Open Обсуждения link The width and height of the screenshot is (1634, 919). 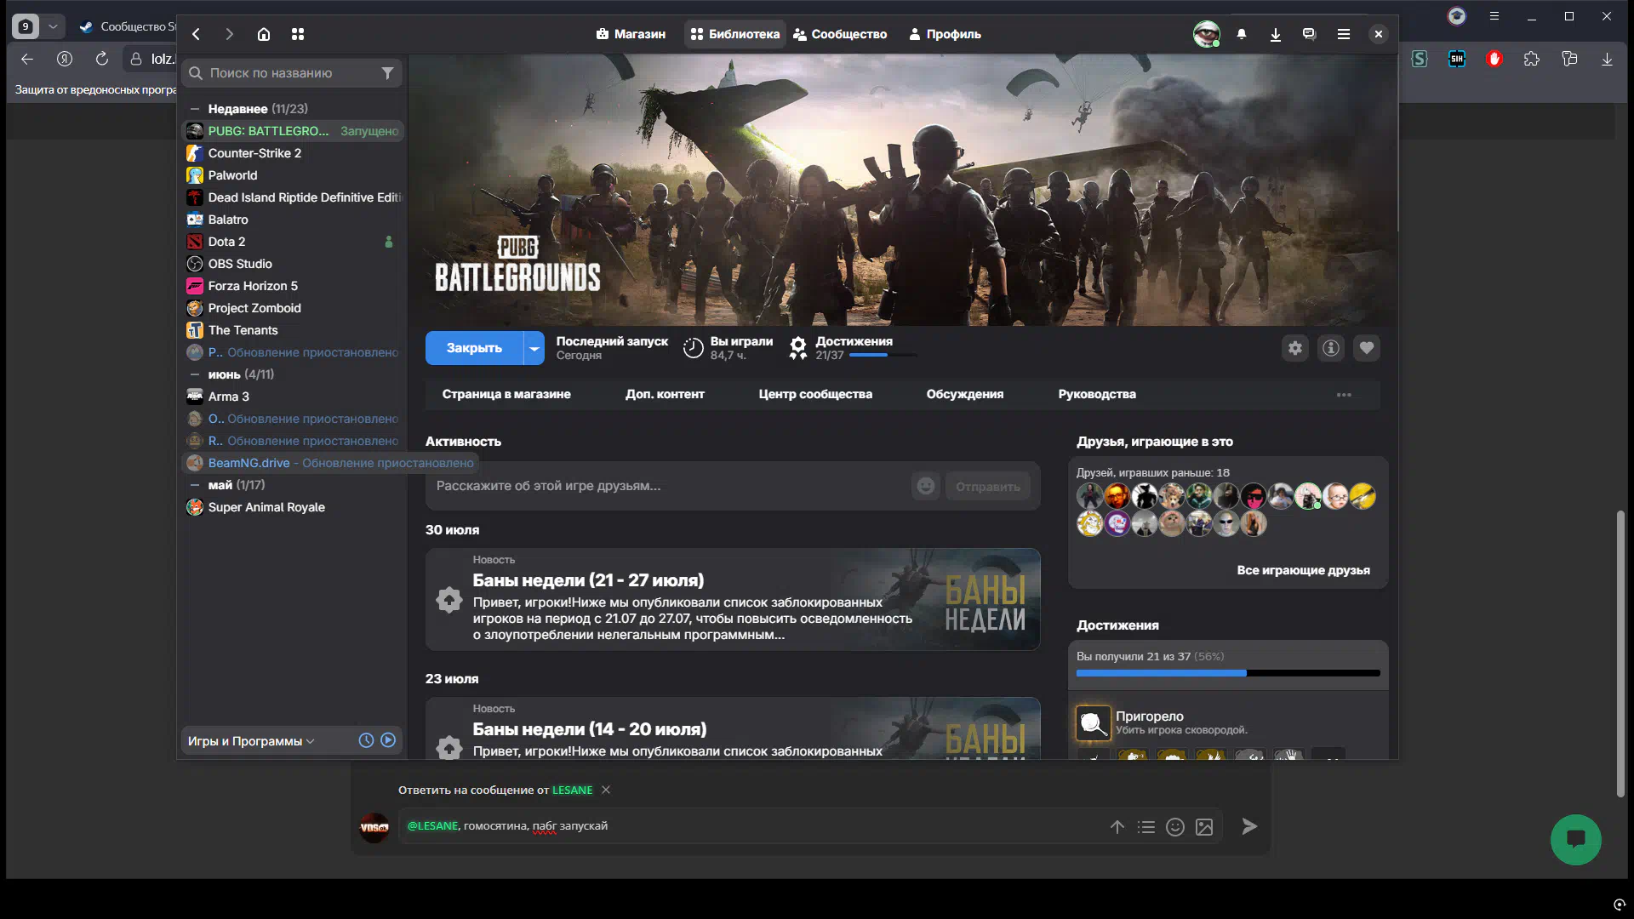[x=965, y=394]
